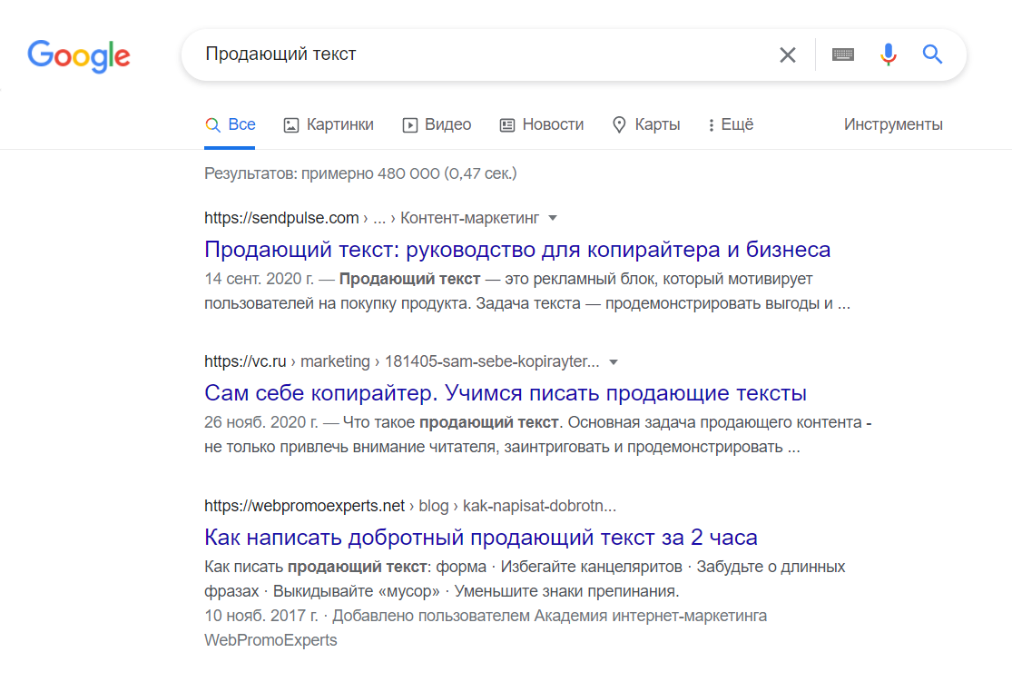Open the Видео results tab
The image size is (1012, 682).
(x=437, y=125)
